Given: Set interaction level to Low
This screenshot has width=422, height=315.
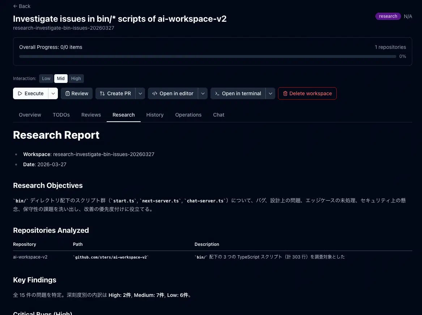Looking at the screenshot, I should coord(46,79).
